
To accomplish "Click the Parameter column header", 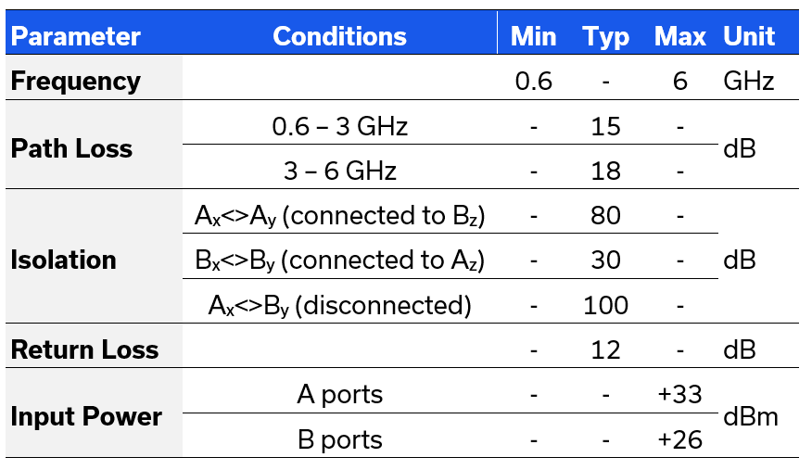I will click(76, 36).
